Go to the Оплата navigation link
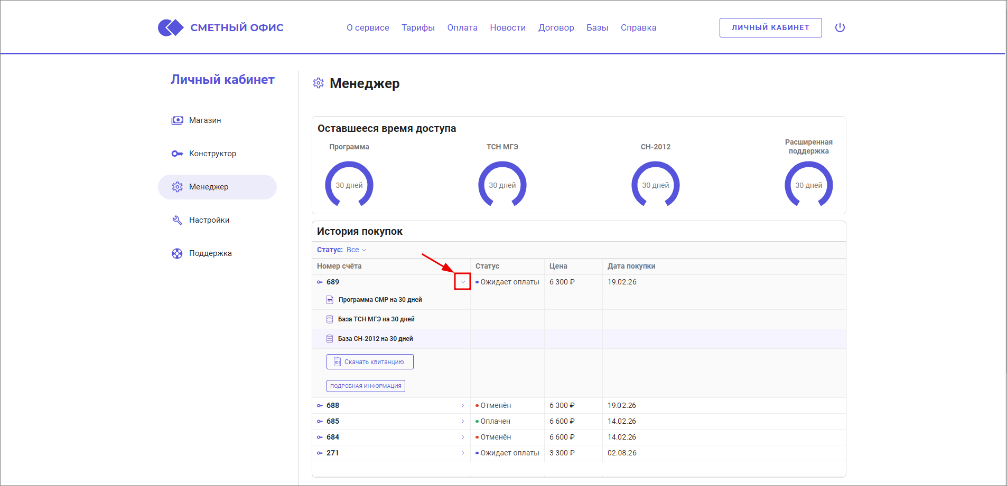This screenshot has height=486, width=1007. pos(462,27)
